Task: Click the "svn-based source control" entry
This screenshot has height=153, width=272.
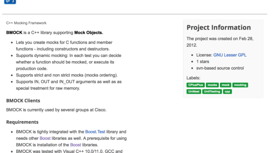Action: tap(220, 68)
